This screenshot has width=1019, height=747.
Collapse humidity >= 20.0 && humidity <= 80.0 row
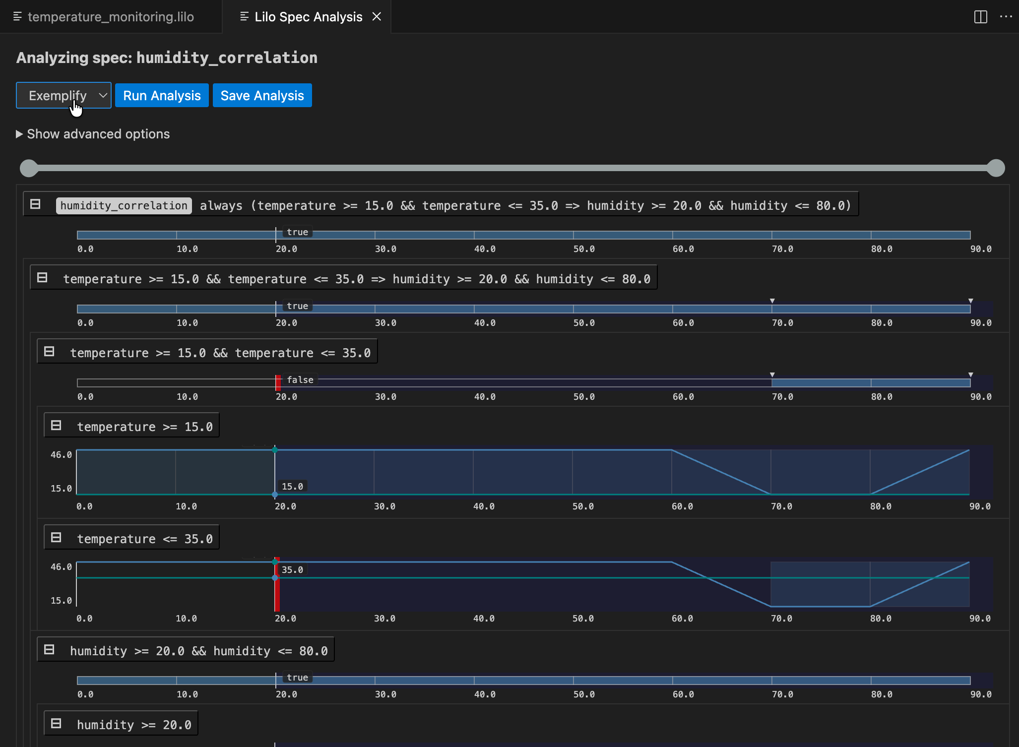point(49,650)
